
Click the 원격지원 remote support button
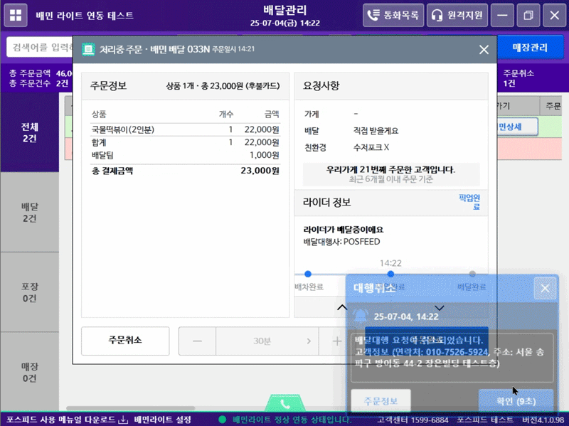coord(457,15)
